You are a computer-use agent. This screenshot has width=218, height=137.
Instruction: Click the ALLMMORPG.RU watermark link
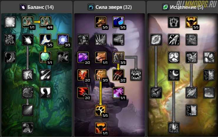click(196, 4)
